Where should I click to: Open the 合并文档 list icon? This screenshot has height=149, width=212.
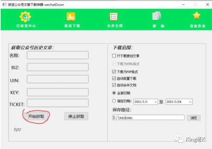[x=114, y=17]
